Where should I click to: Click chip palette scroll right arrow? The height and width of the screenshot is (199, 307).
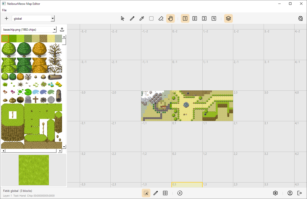pyautogui.click(x=60, y=151)
